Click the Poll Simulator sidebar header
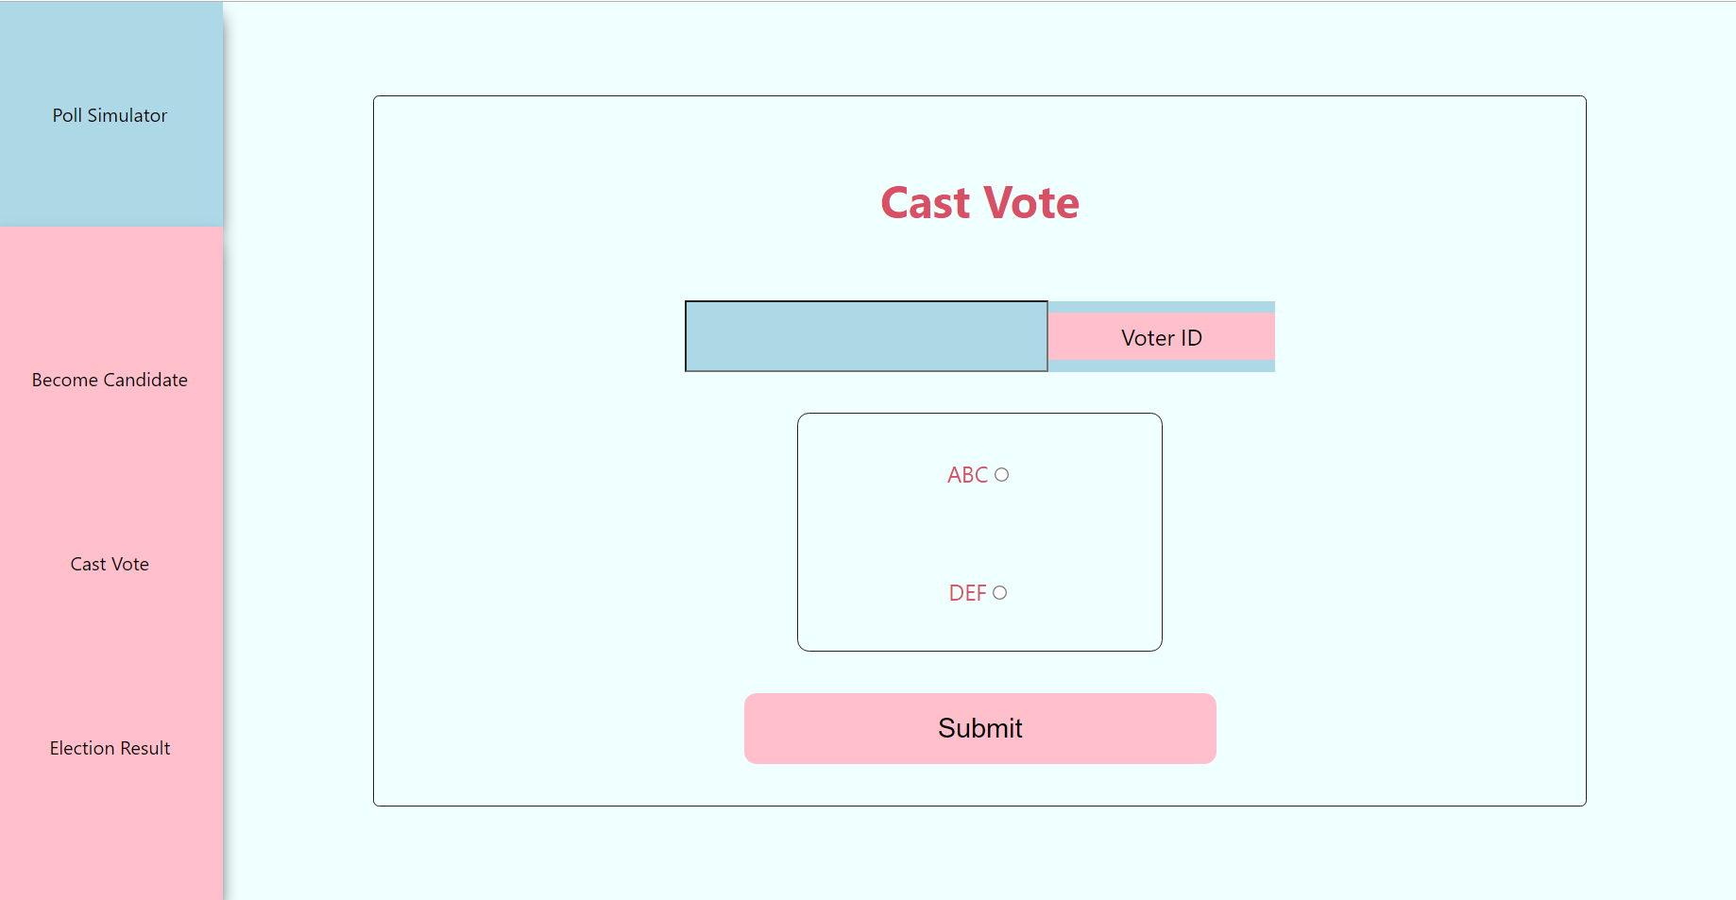Viewport: 1736px width, 900px height. pos(110,114)
